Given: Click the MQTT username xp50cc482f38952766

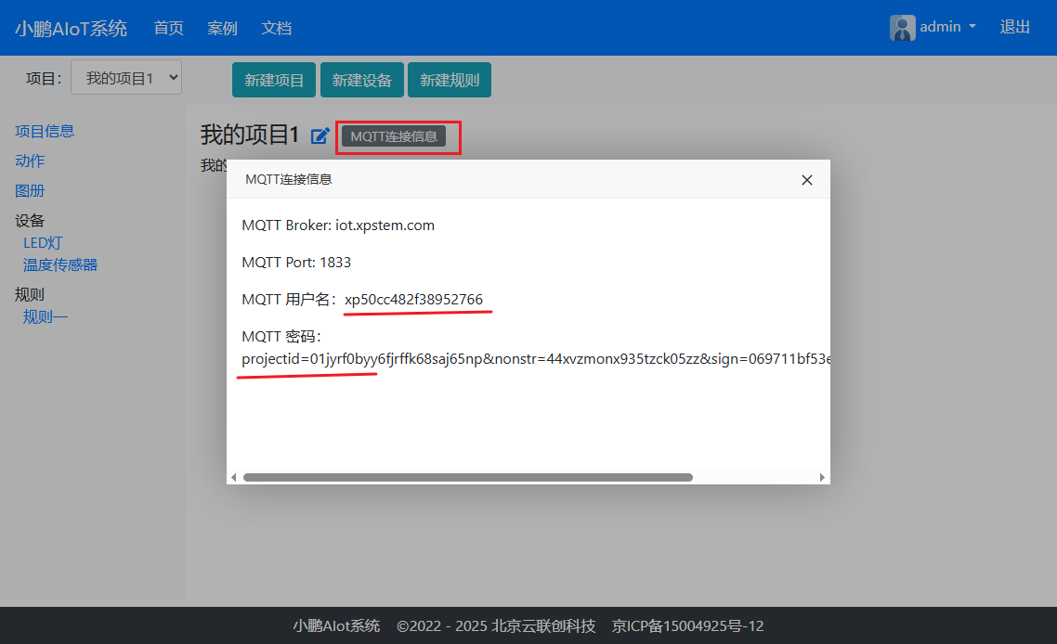Looking at the screenshot, I should [413, 299].
